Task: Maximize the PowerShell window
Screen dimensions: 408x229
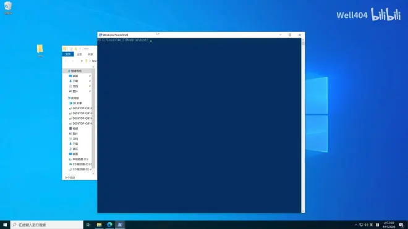Action: coord(290,35)
